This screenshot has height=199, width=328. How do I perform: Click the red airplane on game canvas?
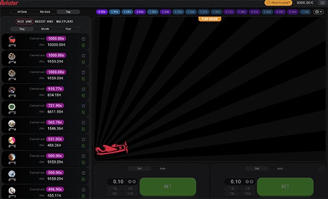(x=112, y=148)
